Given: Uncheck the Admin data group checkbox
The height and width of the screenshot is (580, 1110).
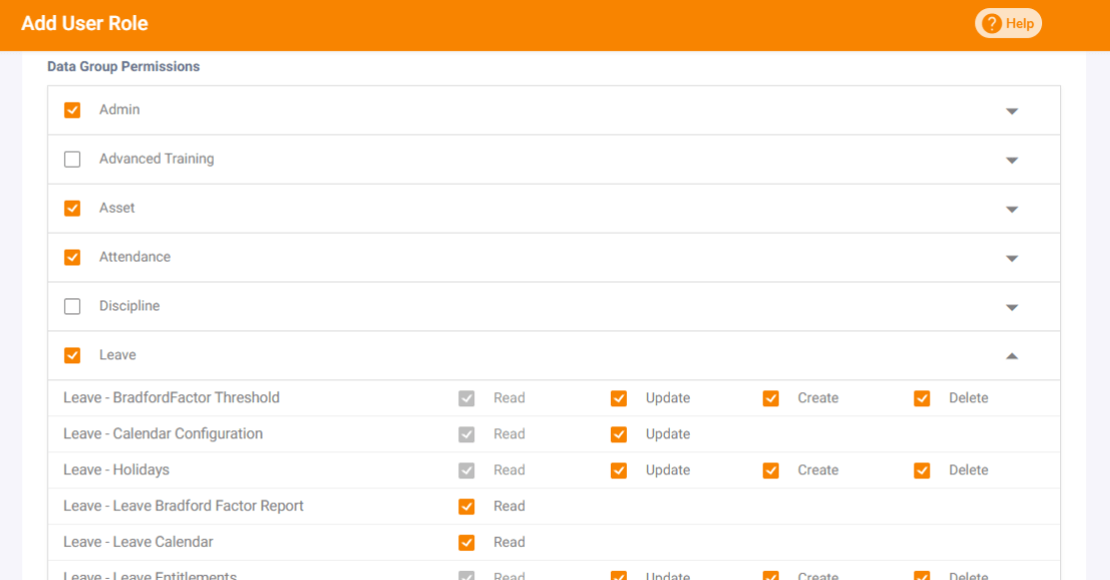Looking at the screenshot, I should pos(72,110).
